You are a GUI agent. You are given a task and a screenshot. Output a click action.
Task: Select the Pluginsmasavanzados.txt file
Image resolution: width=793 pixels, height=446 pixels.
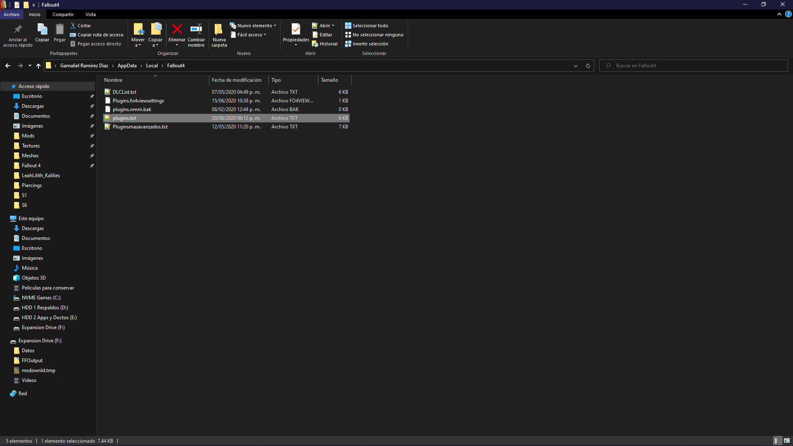coord(226,127)
